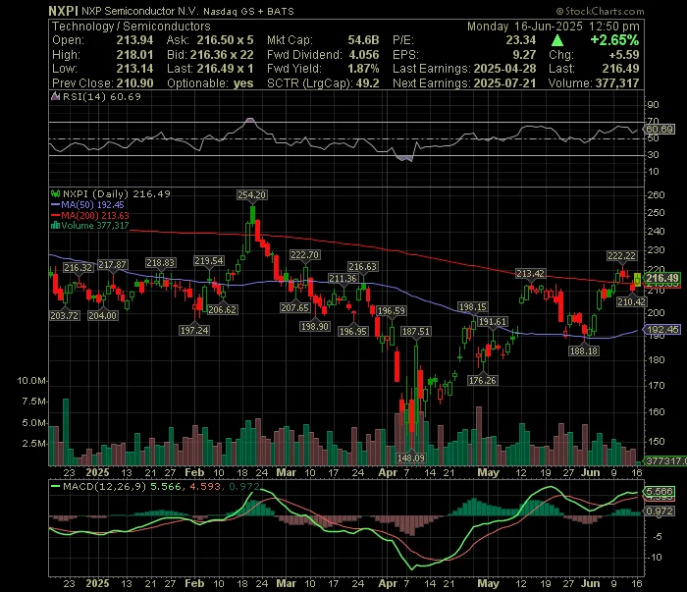Click the 216.49 price tag on right axis

(662, 278)
